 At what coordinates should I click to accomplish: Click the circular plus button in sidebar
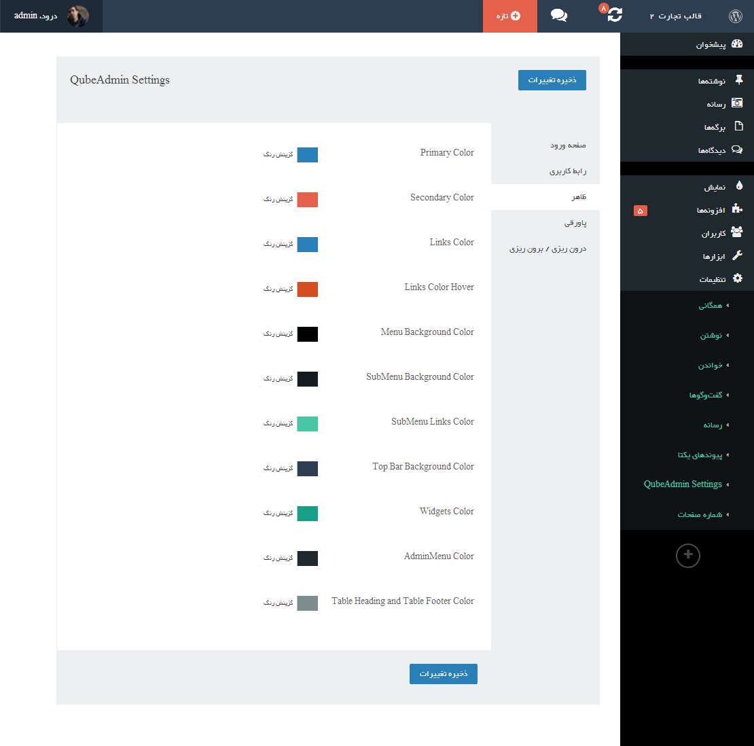pos(688,555)
